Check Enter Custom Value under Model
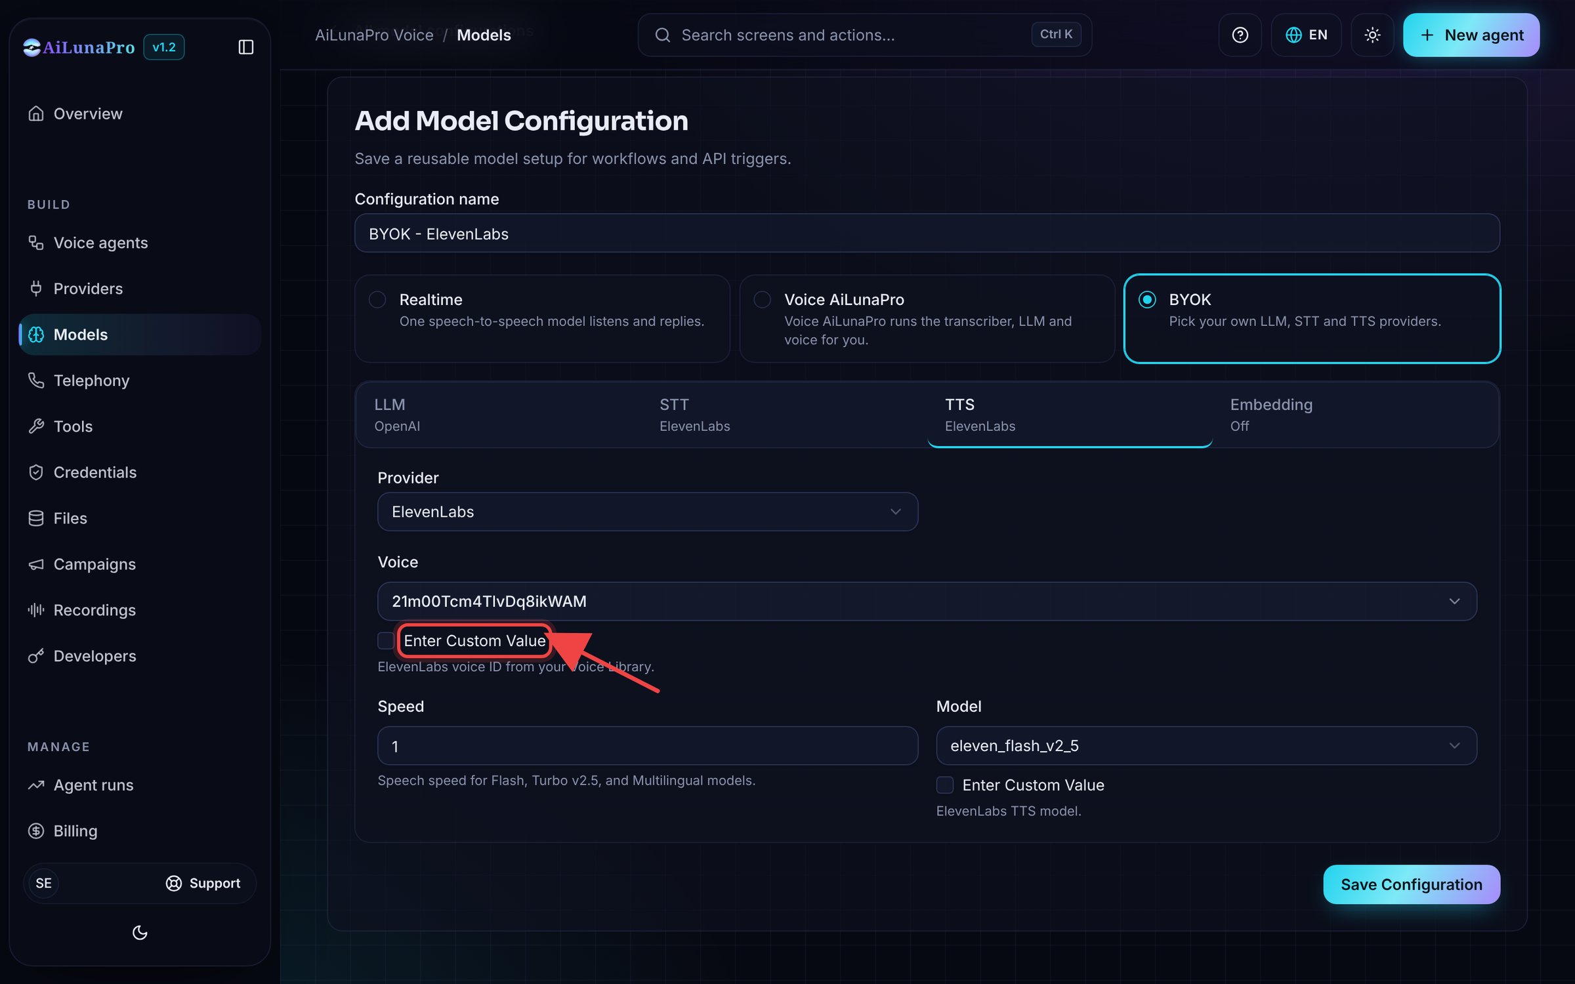 point(945,785)
